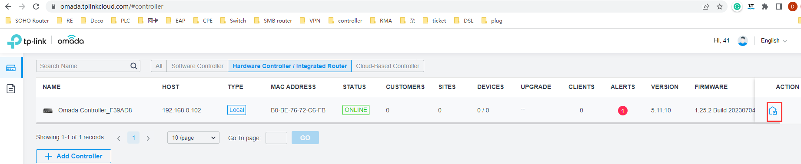Click the ONLINE status badge
The width and height of the screenshot is (801, 164).
[x=356, y=110]
